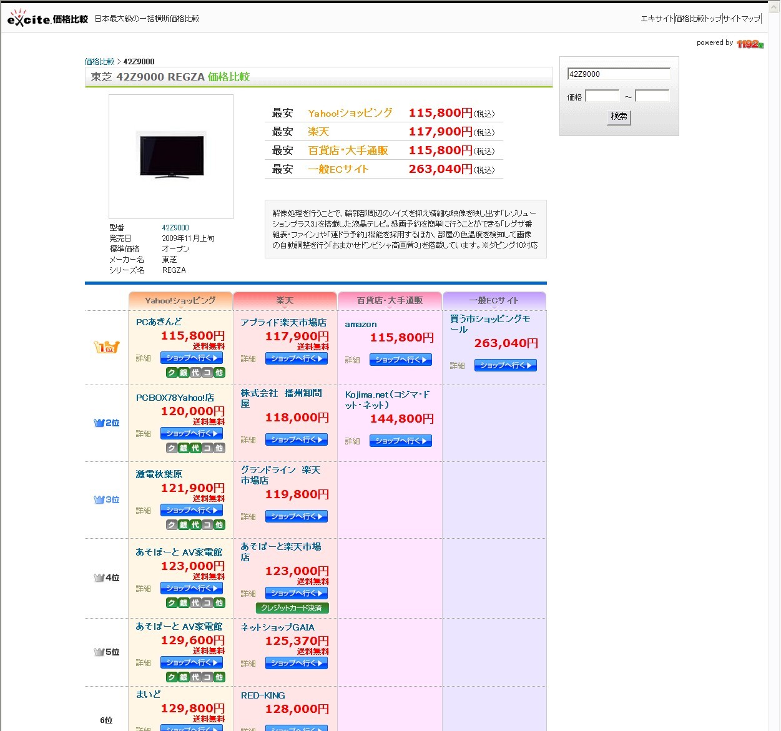The width and height of the screenshot is (781, 731).
Task: Focus the search field containing 42Z9000
Action: [x=619, y=74]
